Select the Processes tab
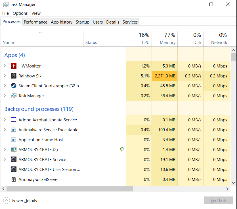The width and height of the screenshot is (237, 209). (11, 22)
